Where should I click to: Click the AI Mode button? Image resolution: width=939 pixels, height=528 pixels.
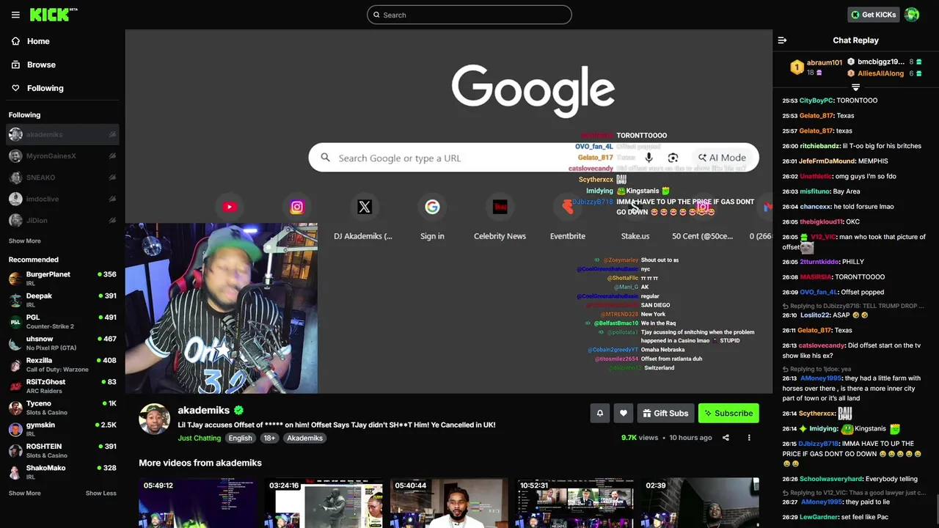click(722, 158)
